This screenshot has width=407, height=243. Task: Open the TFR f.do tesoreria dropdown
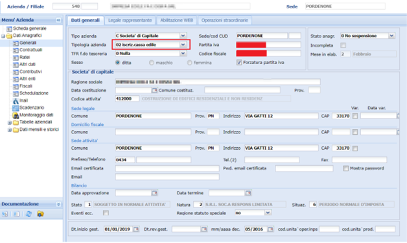(183, 53)
